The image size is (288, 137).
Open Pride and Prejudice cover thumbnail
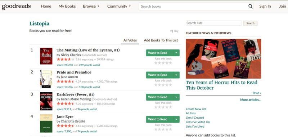point(46,79)
